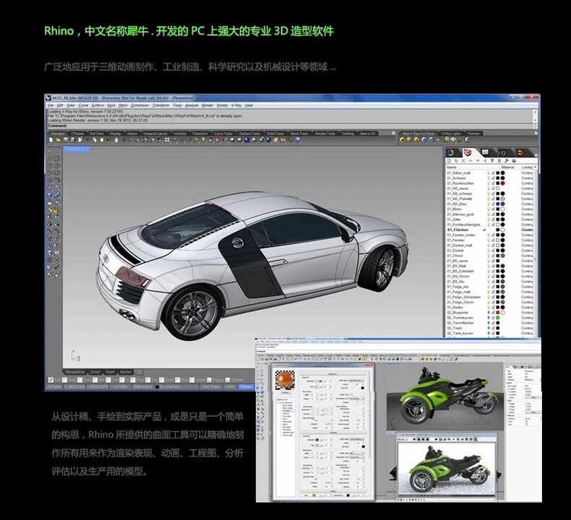Toggle the Project osnap checkbox
The width and height of the screenshot is (571, 520).
(210, 380)
